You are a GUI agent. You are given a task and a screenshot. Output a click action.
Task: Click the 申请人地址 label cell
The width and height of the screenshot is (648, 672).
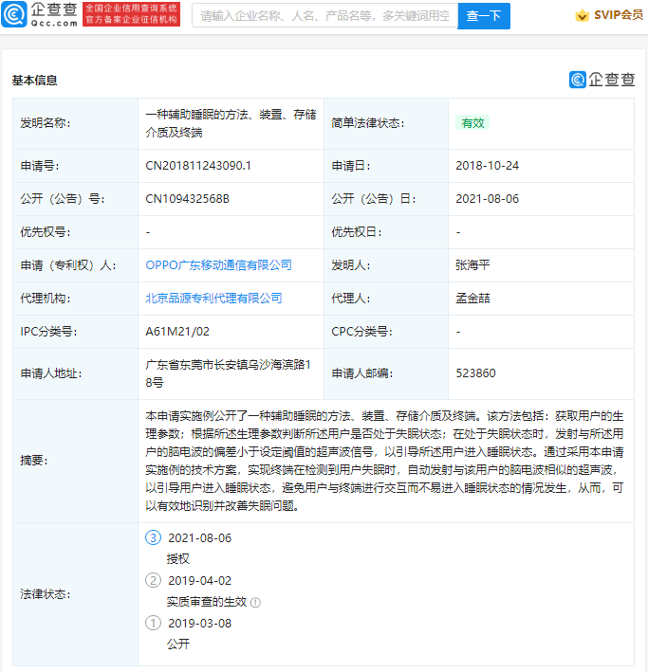[x=76, y=373]
